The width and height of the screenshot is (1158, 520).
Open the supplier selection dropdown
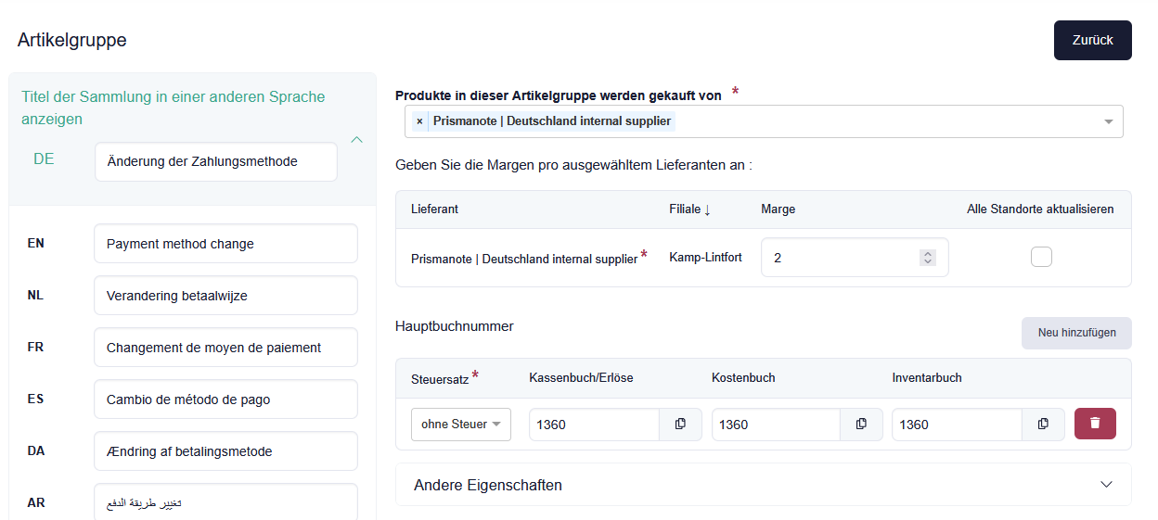pos(1108,121)
